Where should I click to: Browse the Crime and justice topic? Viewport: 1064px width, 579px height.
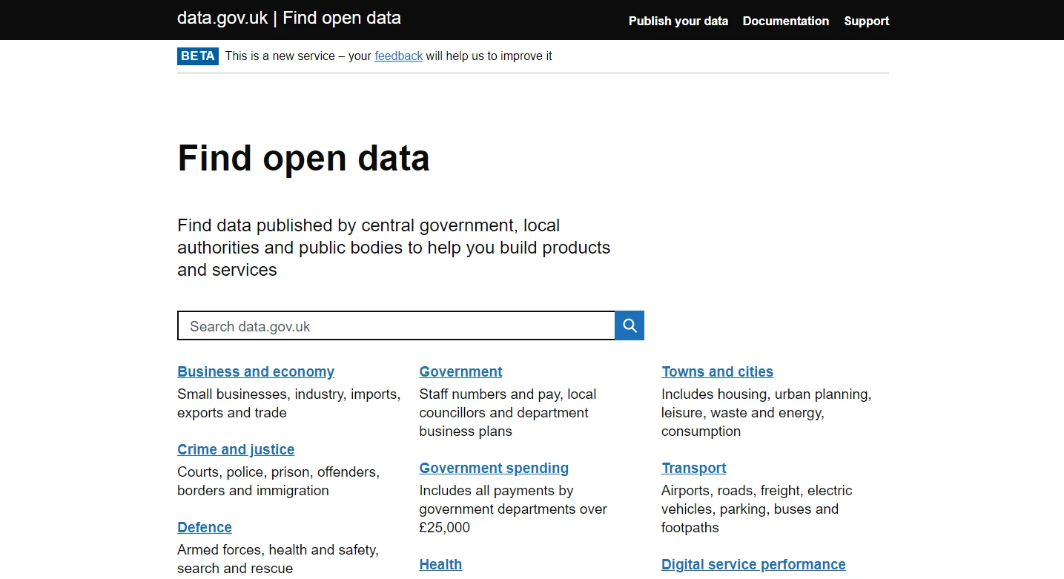(x=236, y=449)
